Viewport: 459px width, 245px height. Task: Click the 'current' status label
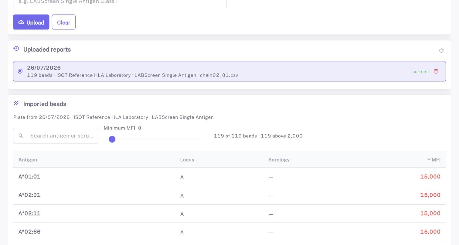420,71
